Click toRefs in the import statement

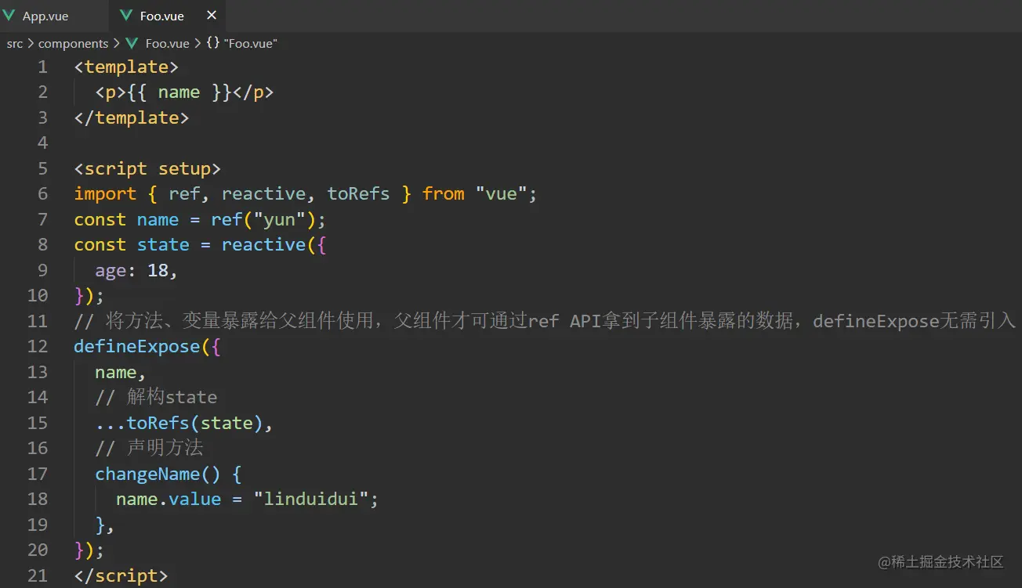[358, 194]
